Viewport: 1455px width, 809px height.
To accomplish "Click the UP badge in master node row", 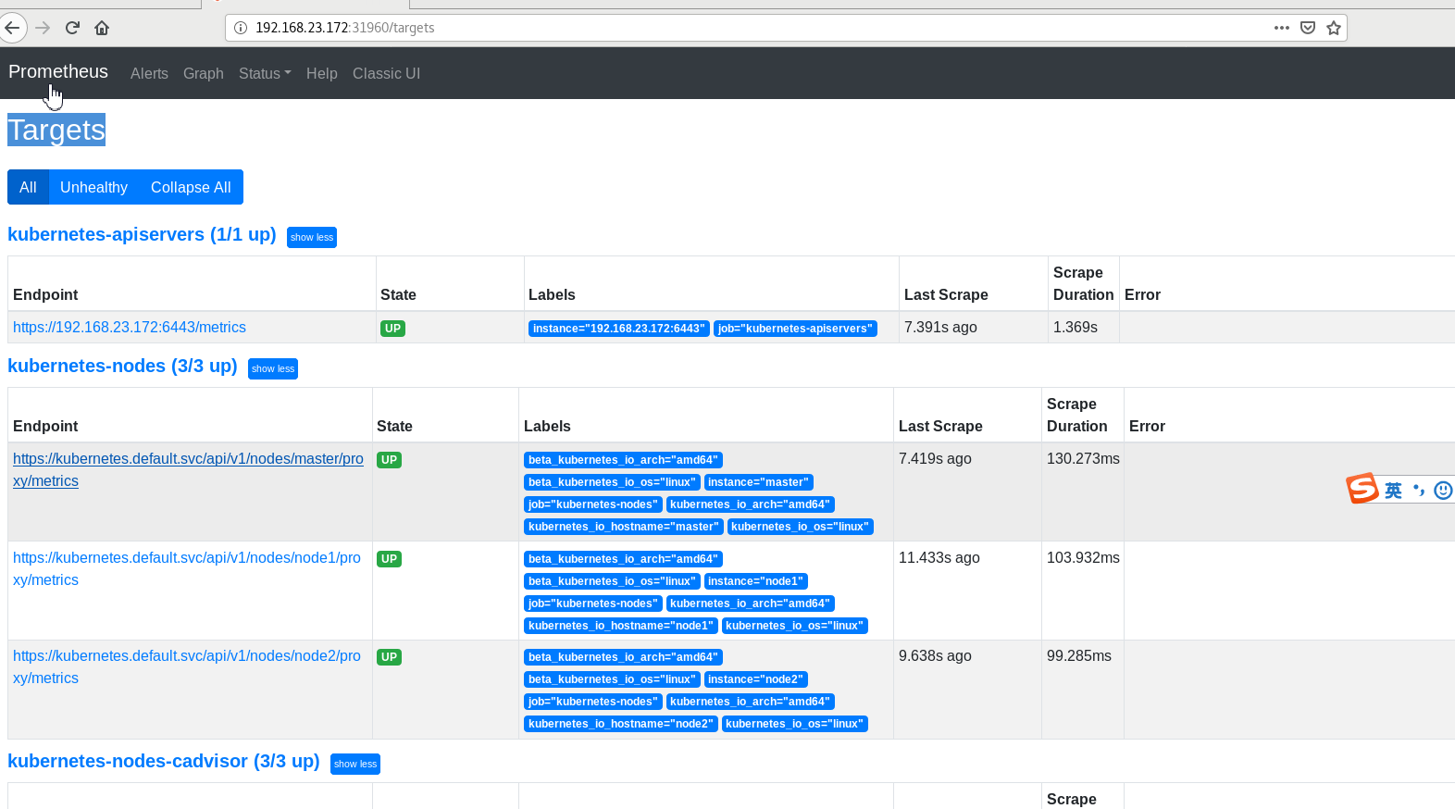I will (389, 460).
